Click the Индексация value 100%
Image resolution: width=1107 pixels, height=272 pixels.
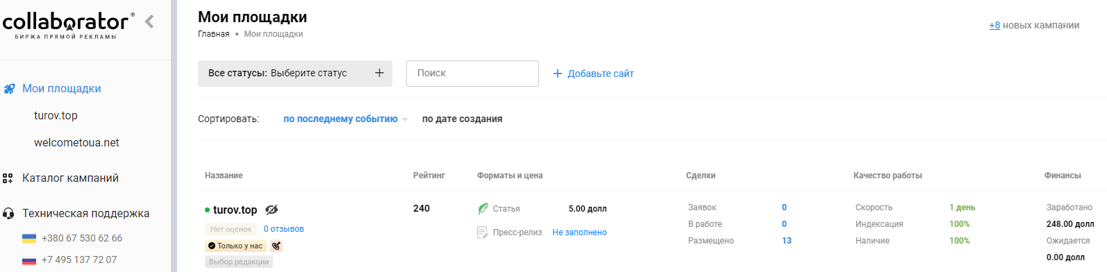960,224
